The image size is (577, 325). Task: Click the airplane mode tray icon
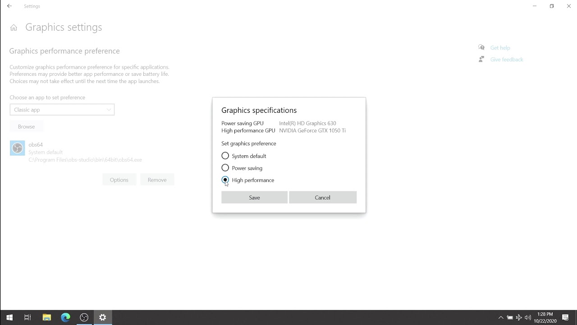519,317
